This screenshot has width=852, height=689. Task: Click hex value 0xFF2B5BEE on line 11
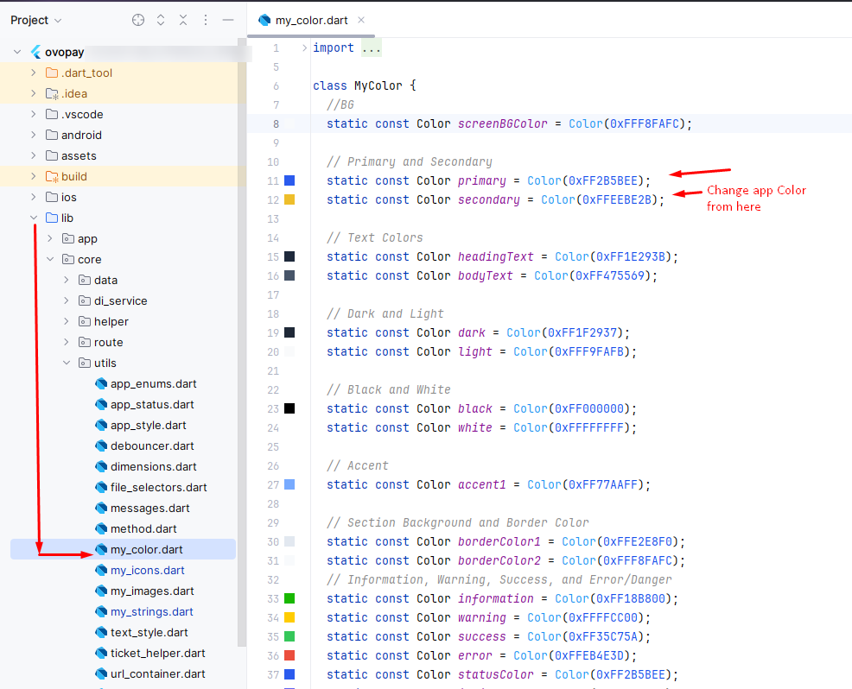pos(603,180)
